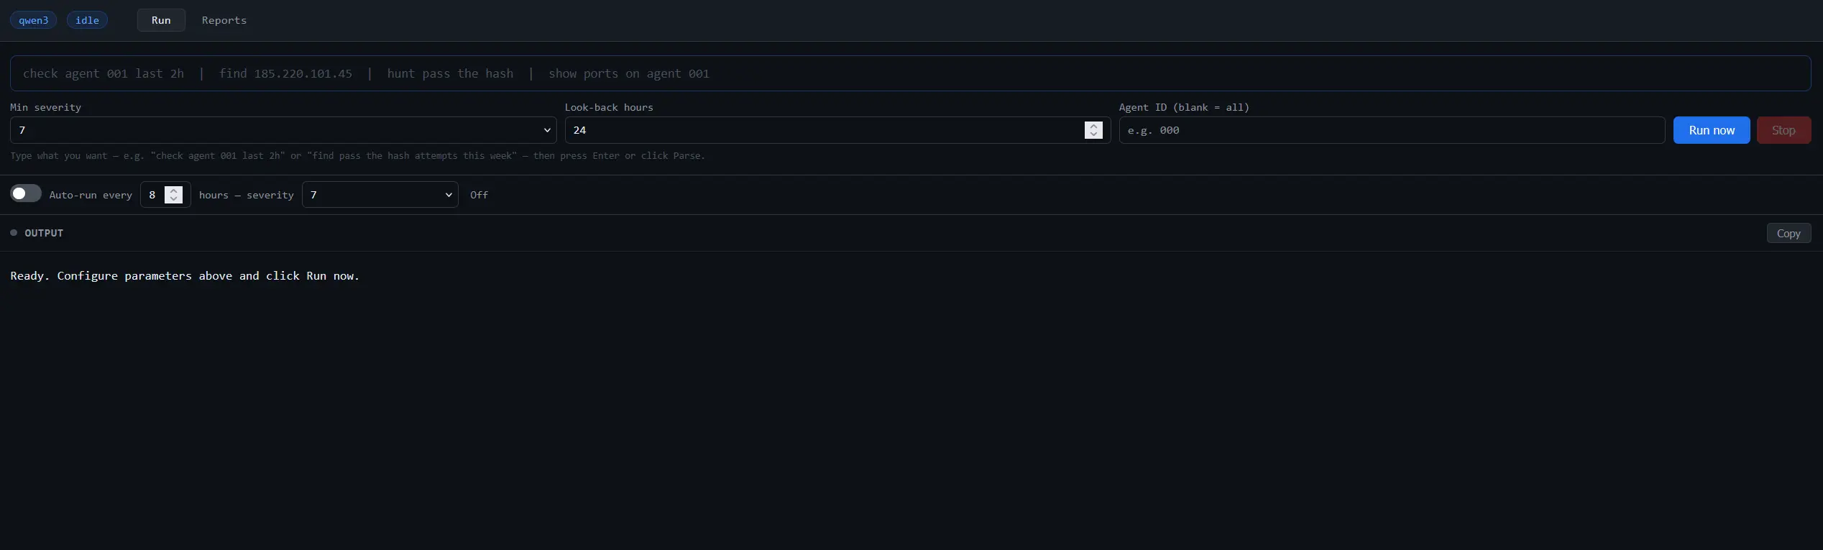
Task: Increase Look-back hours with up arrow
Action: point(1093,126)
